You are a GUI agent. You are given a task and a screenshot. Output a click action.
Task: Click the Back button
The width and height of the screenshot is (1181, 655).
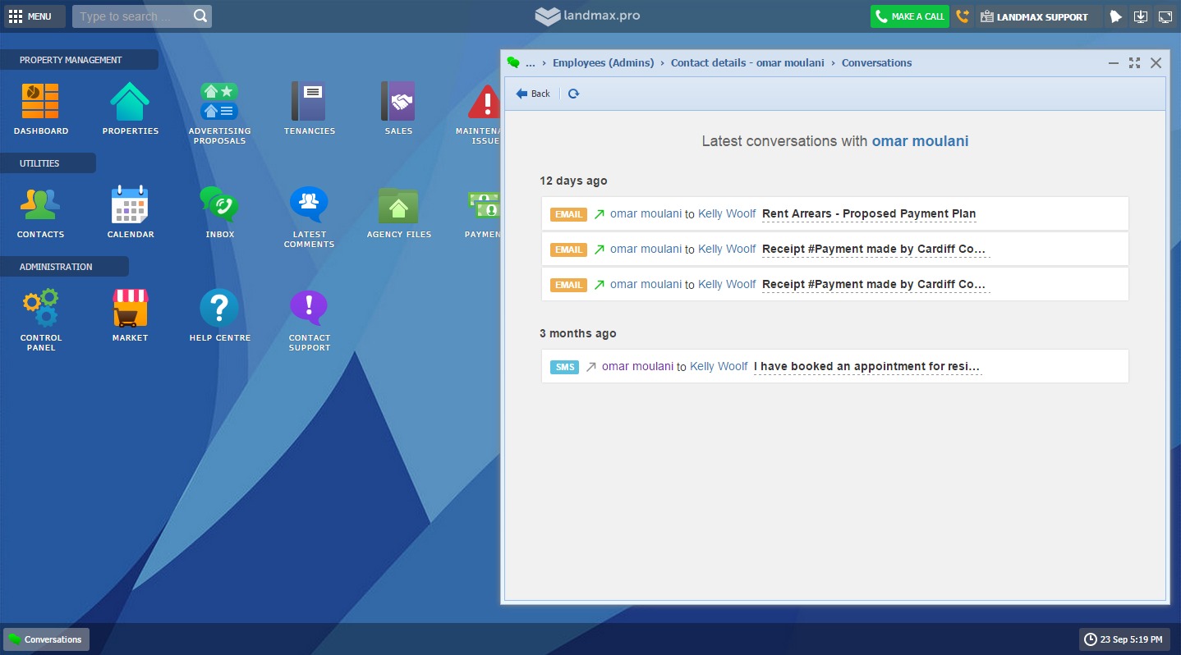pos(533,94)
